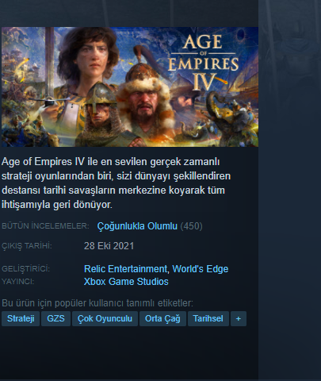This screenshot has width=321, height=381.
Task: Open the Age of Empires IV logo in banner
Action: tap(203, 63)
